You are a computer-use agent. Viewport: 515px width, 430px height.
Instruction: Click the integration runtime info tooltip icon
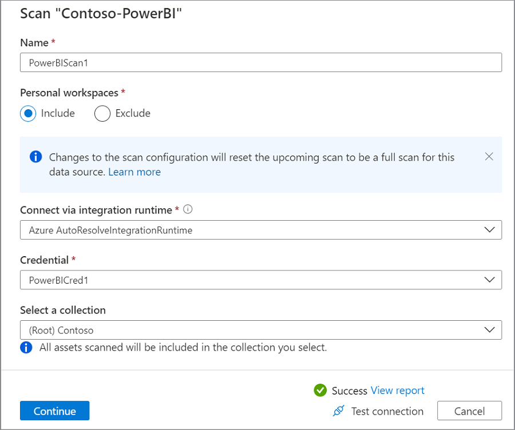[188, 209]
